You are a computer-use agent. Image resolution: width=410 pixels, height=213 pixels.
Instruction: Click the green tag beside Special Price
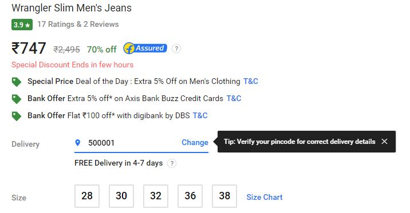[x=17, y=82]
